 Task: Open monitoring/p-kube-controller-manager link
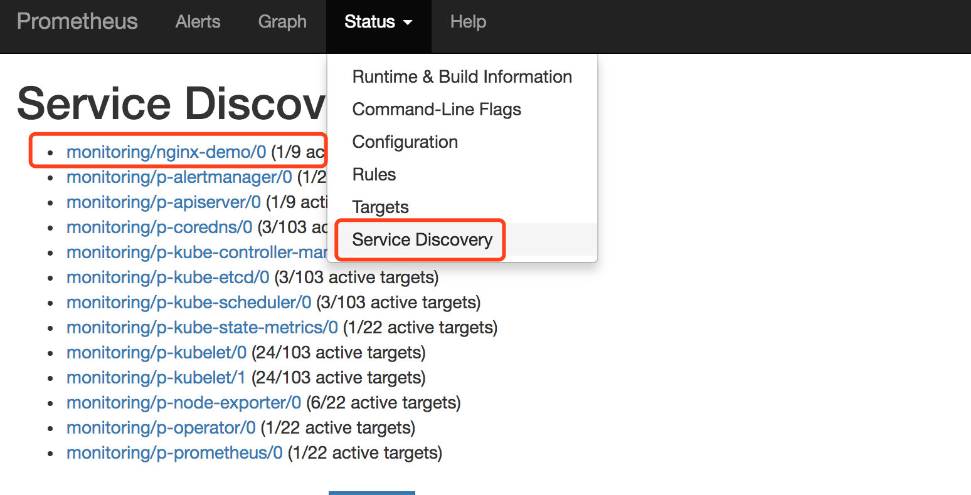196,253
